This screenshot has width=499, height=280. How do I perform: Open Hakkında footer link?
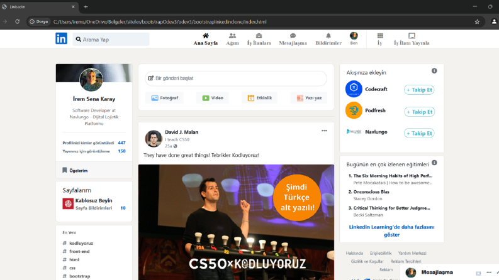tap(354, 253)
